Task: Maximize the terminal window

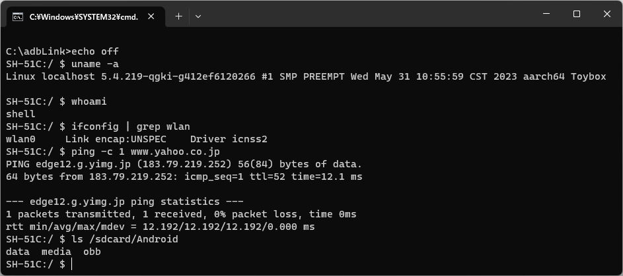Action: (577, 14)
